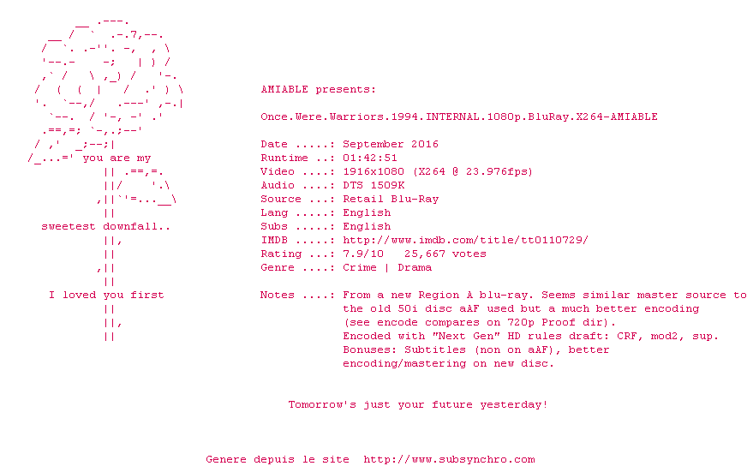
Task: Click the Subs value English
Action: point(367,227)
